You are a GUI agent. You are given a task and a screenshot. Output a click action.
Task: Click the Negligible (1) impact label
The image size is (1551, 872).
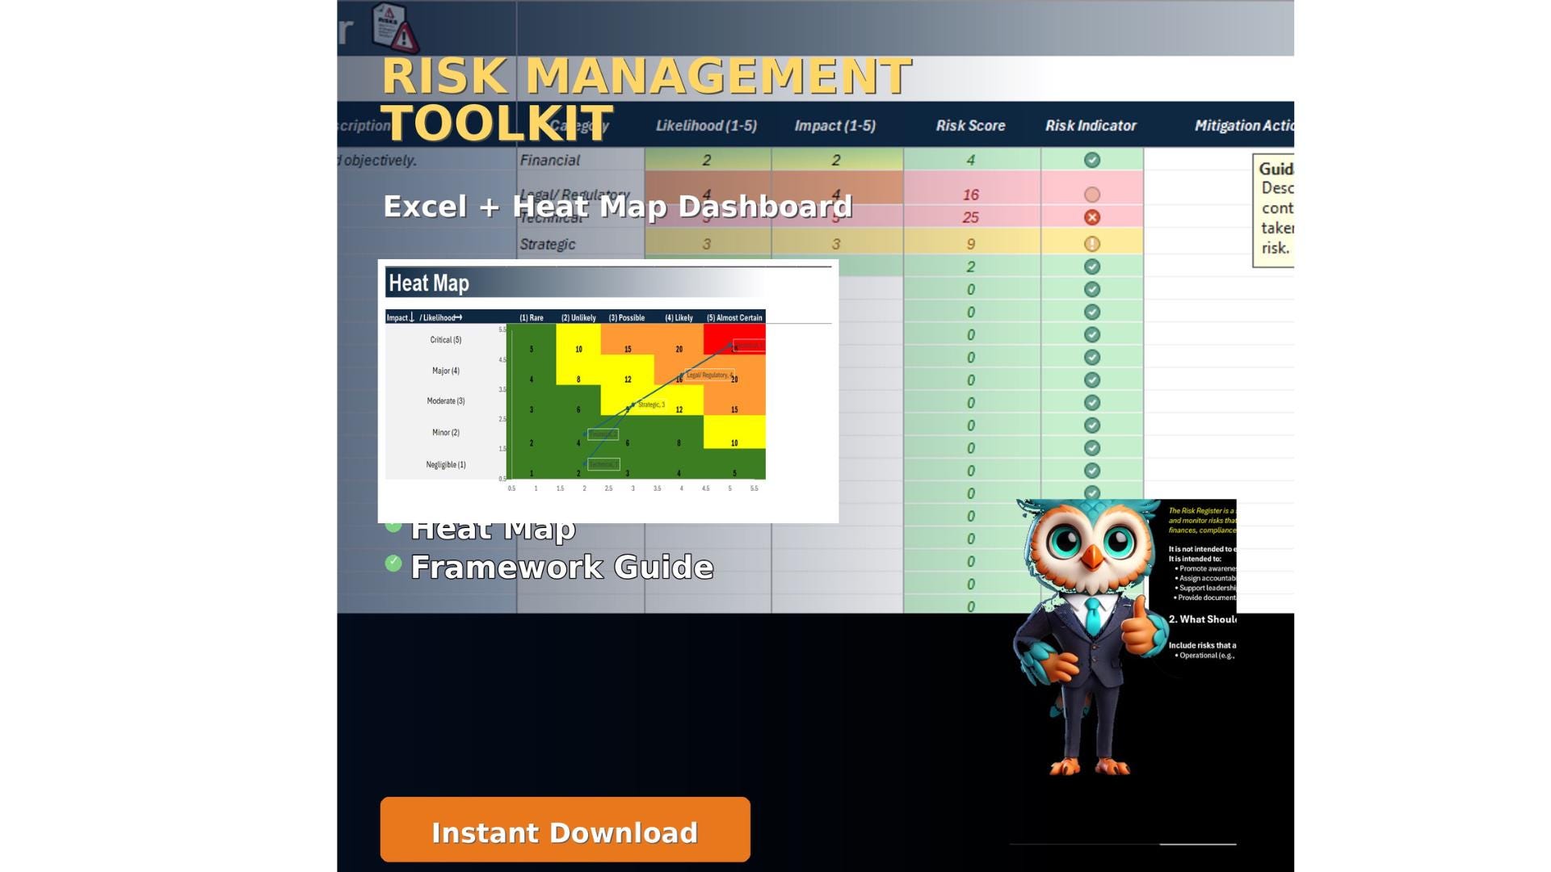pyautogui.click(x=446, y=464)
